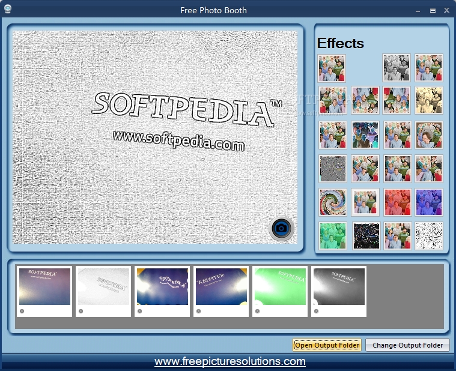Open the wavy blue captured photo
This screenshot has height=371, width=456.
(162, 286)
